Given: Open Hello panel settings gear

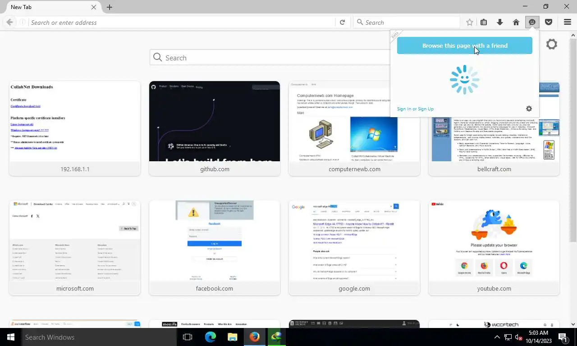Looking at the screenshot, I should (529, 109).
